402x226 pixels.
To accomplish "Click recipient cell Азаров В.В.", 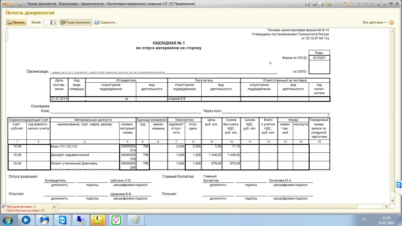I will [x=185, y=99].
